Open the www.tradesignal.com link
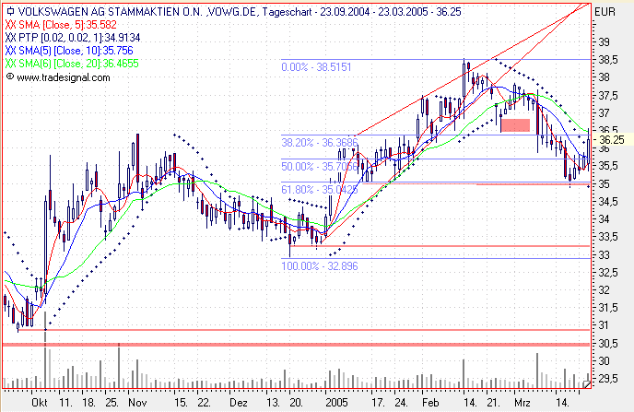Screen dimensions: 634x412 click(x=63, y=77)
